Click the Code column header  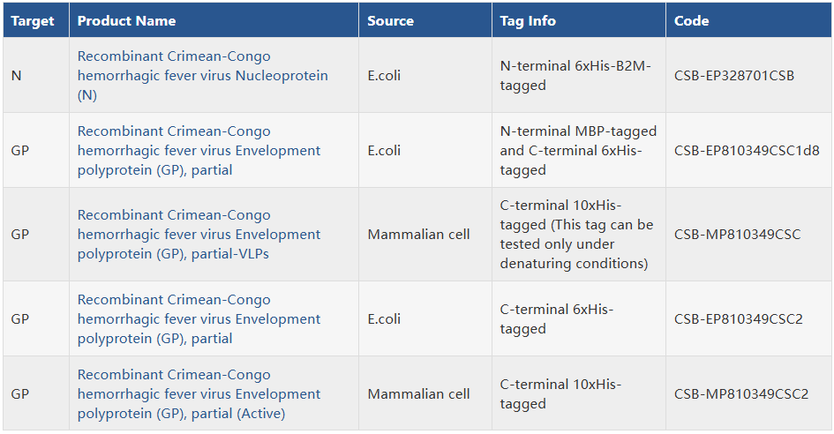691,21
